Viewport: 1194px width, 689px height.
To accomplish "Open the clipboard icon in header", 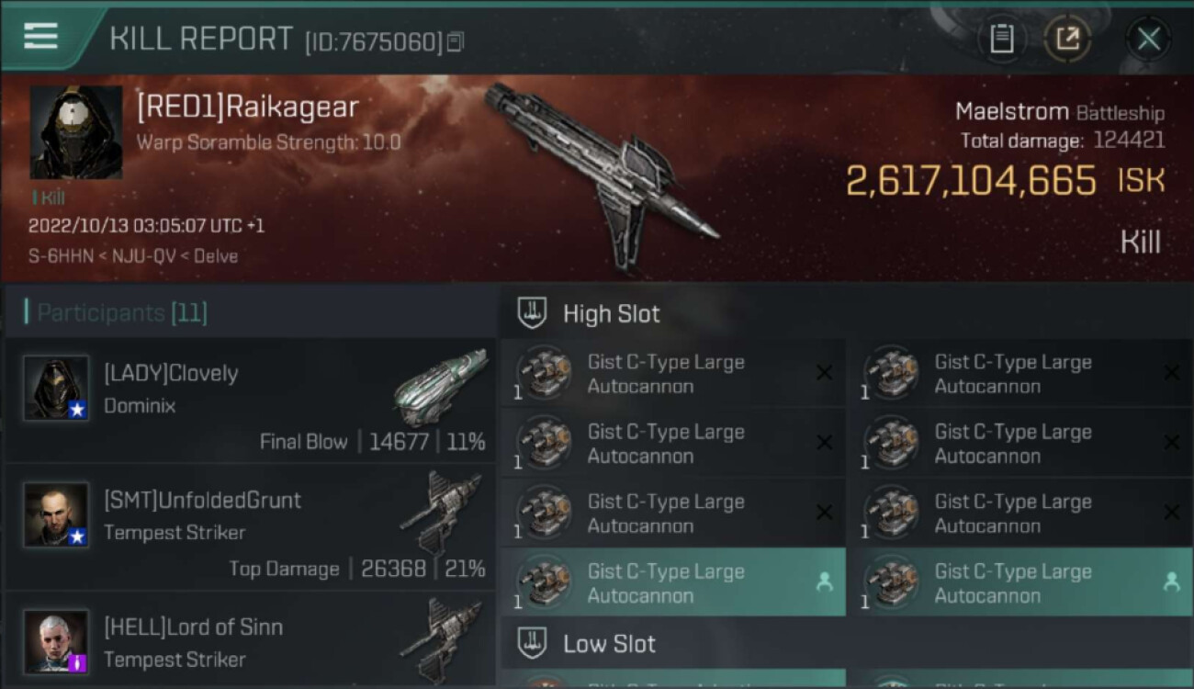I will (x=1001, y=39).
